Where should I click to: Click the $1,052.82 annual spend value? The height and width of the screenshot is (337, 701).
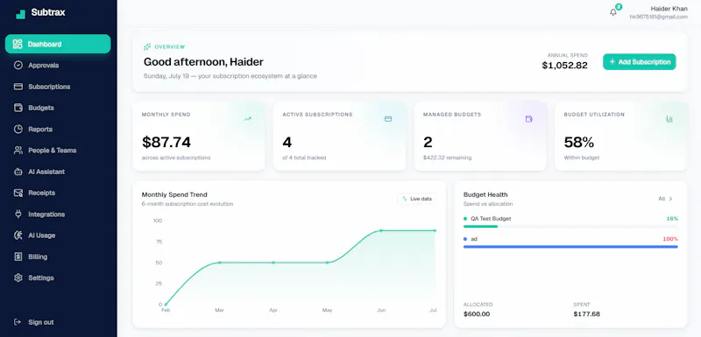coord(564,65)
